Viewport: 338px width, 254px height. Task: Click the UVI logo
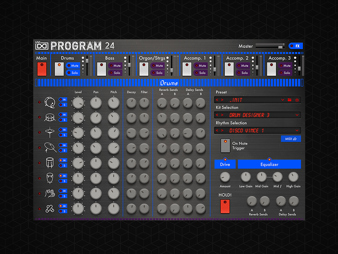[42, 45]
